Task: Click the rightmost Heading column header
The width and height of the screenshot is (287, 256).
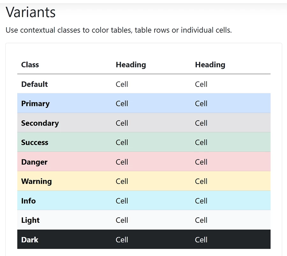Action: (x=210, y=65)
